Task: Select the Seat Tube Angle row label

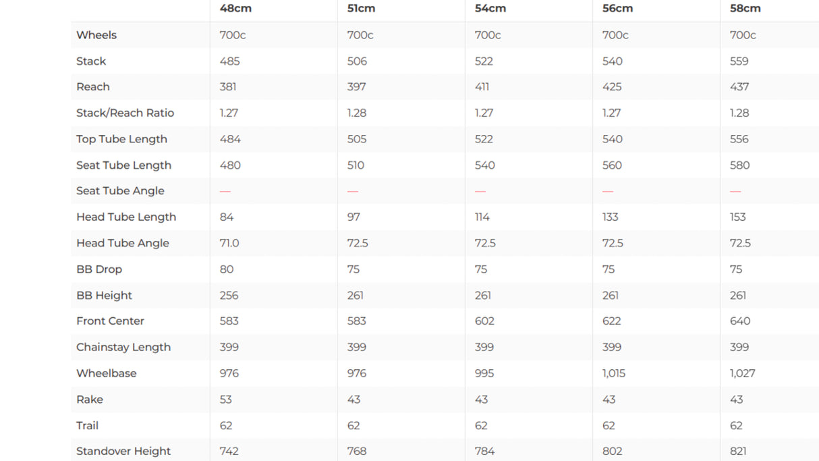Action: [x=120, y=191]
